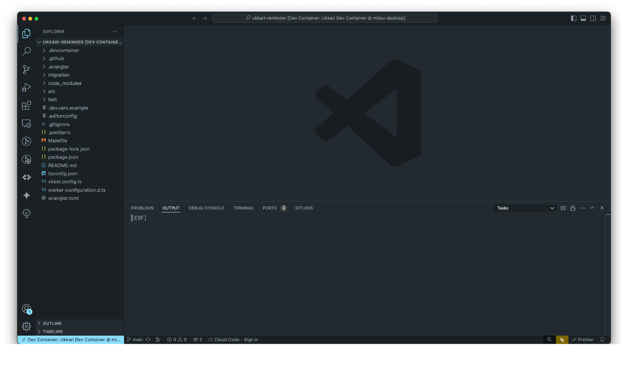Open the Search view

(26, 52)
